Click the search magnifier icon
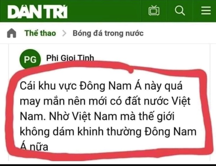This screenshot has height=166, width=216. coord(180,10)
